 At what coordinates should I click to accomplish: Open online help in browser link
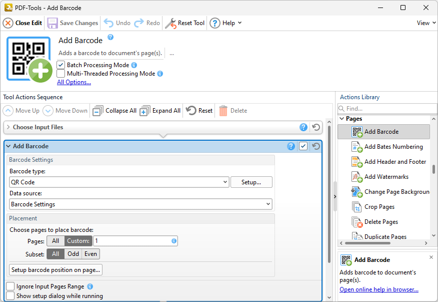[x=379, y=289]
